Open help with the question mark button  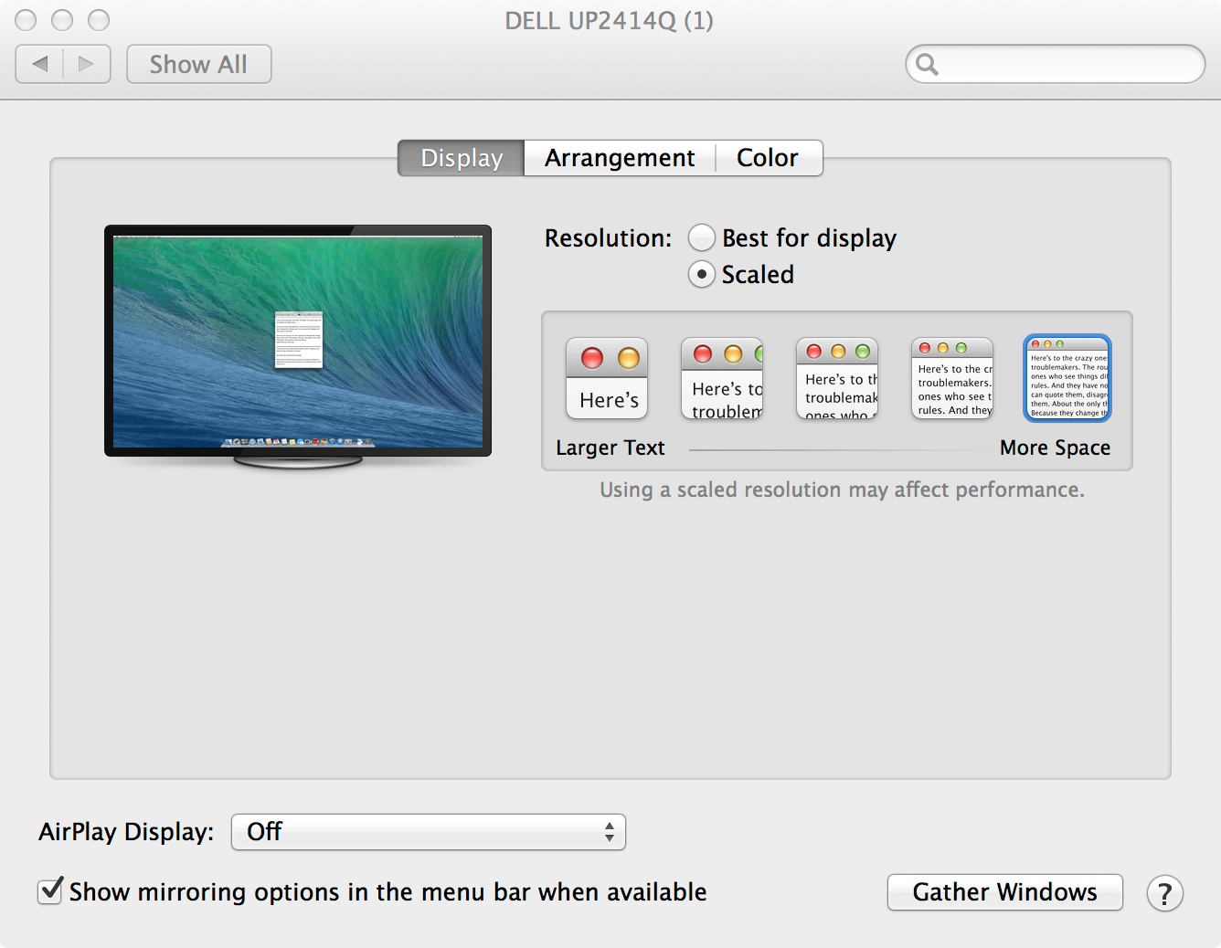coord(1164,893)
